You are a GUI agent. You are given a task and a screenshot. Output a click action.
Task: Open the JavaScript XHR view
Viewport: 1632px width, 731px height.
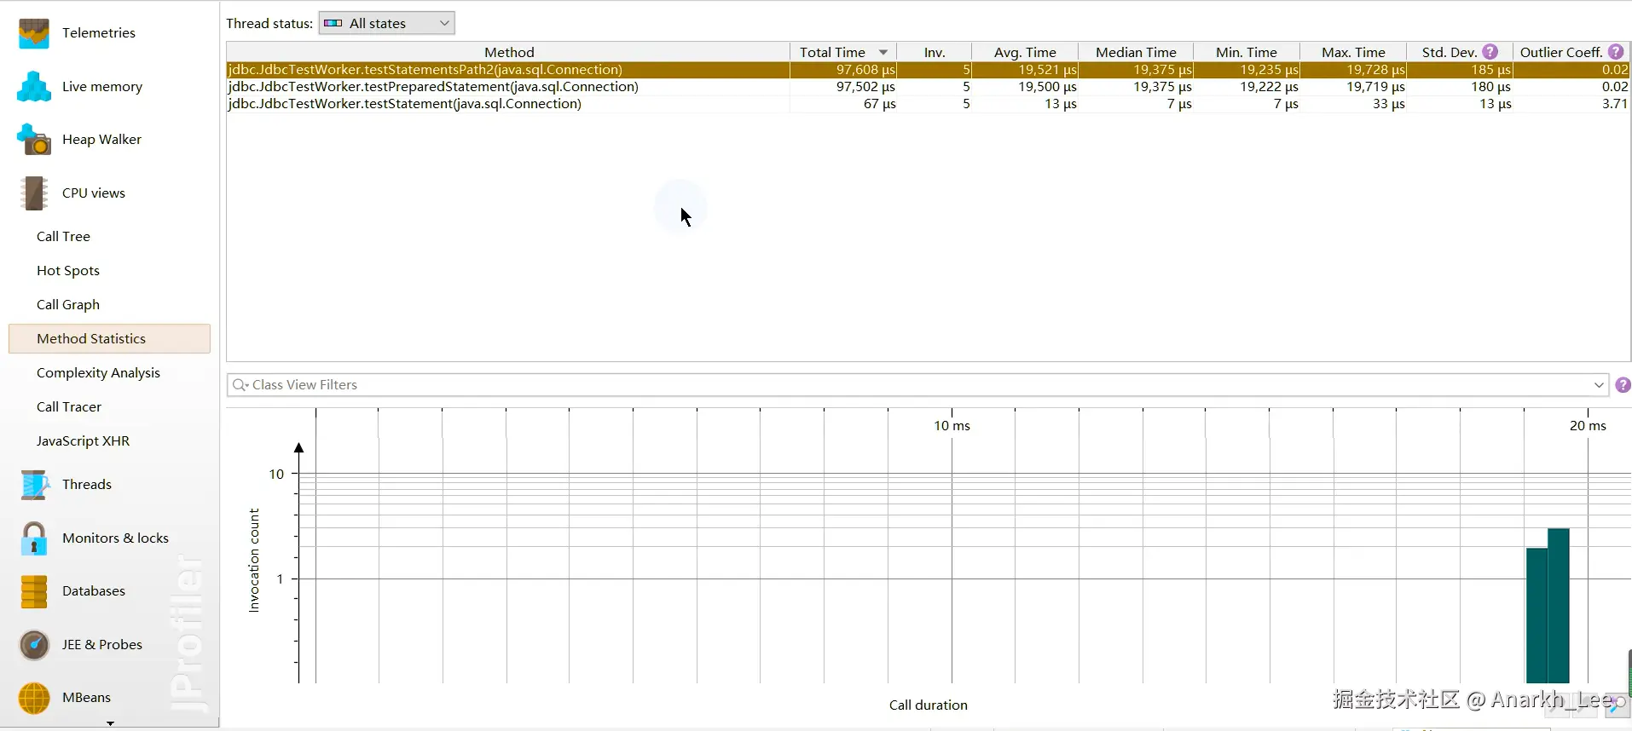83,440
